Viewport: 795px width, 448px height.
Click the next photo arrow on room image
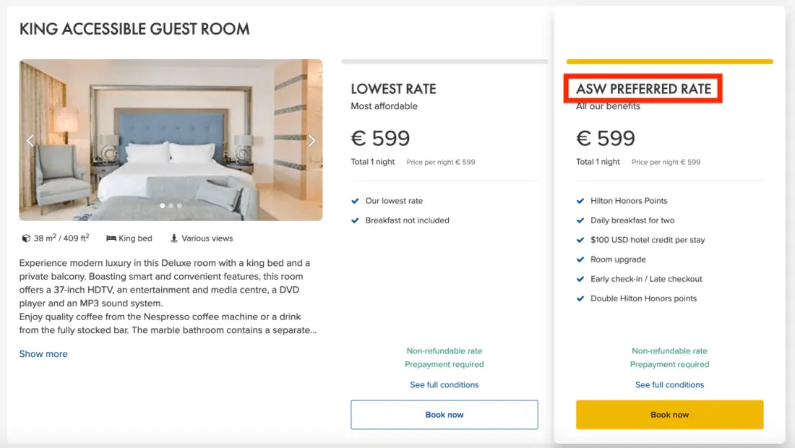(311, 140)
